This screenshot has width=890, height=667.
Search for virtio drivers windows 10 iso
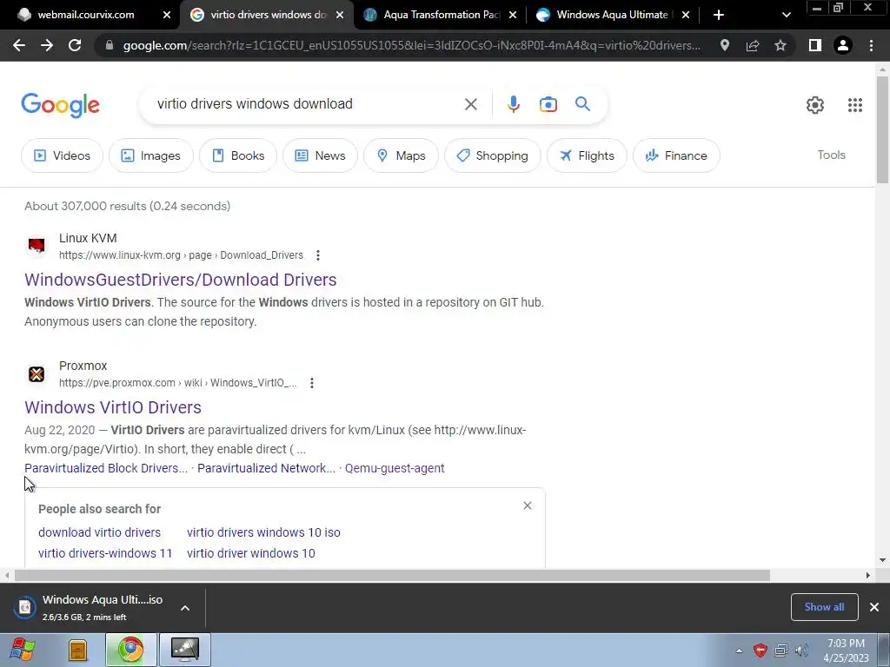click(x=263, y=532)
